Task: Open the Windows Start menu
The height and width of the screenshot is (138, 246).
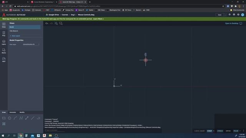Action: [x=3, y=136]
